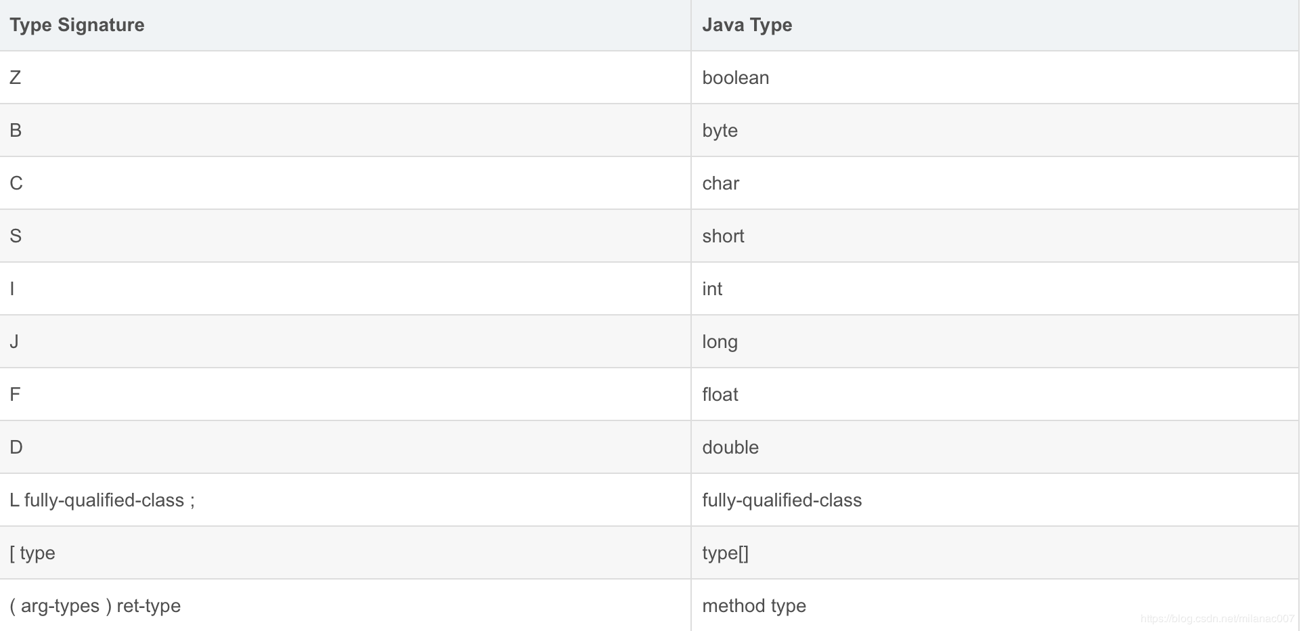
Task: Select the "method type" cell
Action: tap(753, 606)
